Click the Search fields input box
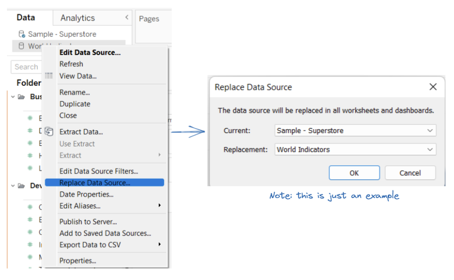Viewport: 454px width, 280px height. point(26,67)
